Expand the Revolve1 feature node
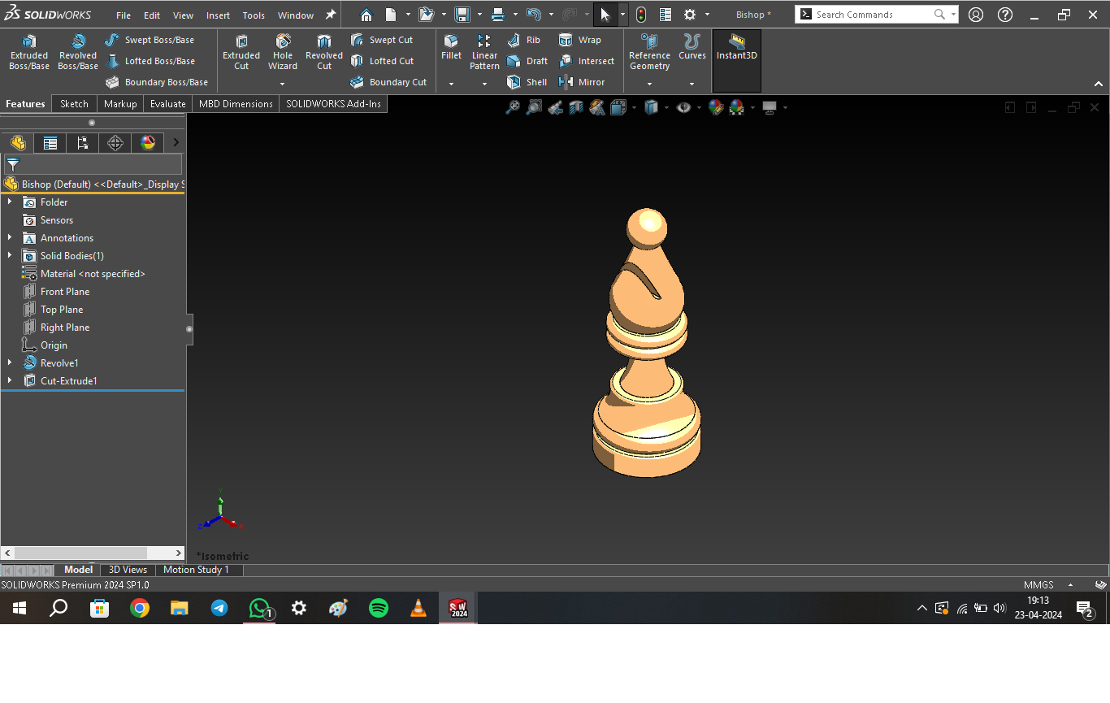 (10, 363)
